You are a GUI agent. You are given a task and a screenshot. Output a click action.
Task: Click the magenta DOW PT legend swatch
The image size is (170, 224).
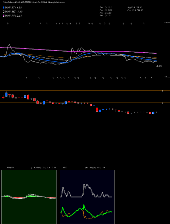[4, 16]
